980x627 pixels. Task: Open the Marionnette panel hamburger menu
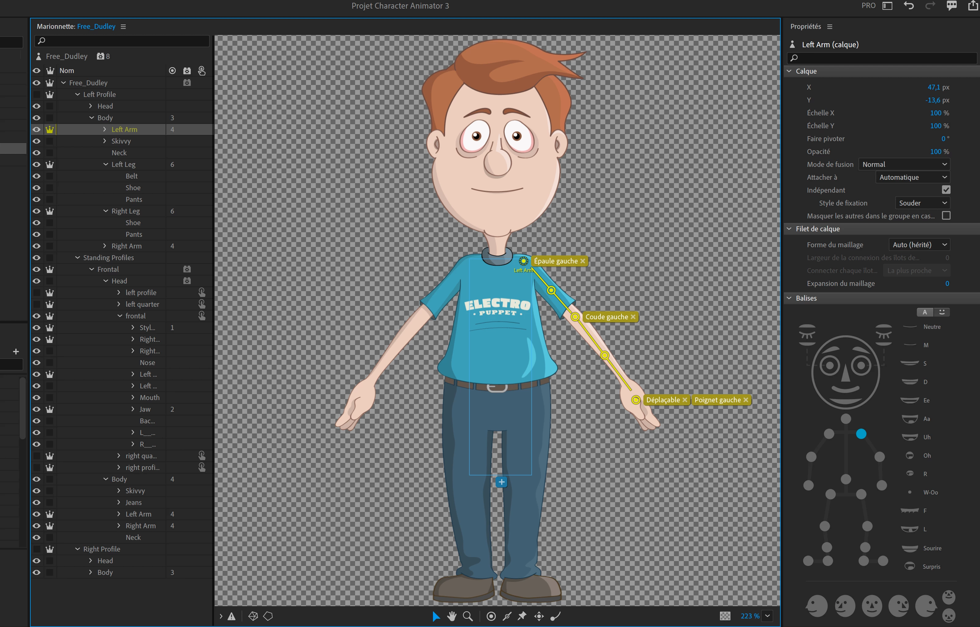click(x=123, y=26)
